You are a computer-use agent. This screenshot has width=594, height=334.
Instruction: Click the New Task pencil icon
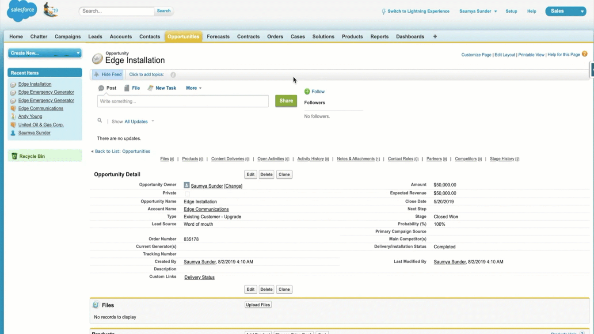(x=150, y=88)
